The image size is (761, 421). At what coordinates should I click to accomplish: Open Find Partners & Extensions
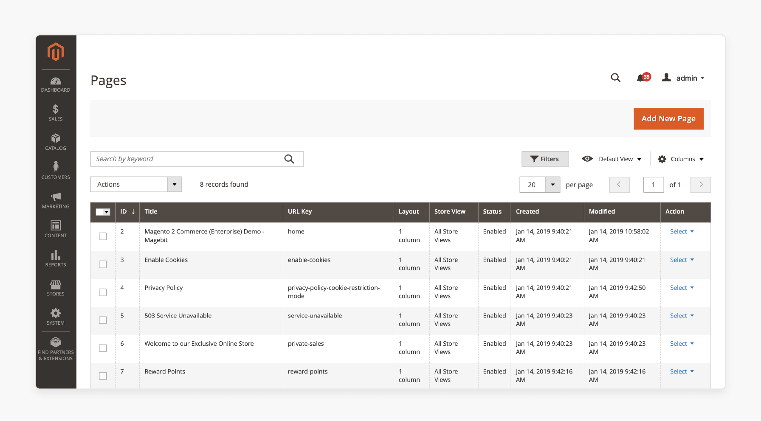click(56, 349)
